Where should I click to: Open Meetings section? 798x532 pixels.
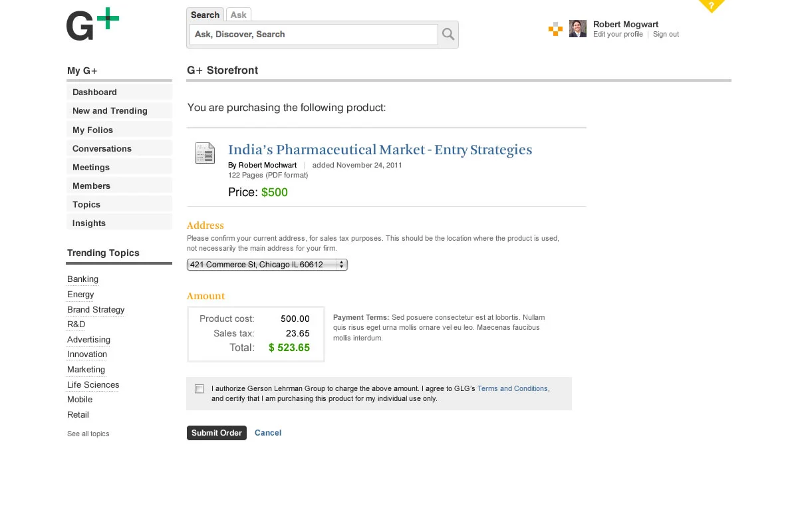coord(119,167)
